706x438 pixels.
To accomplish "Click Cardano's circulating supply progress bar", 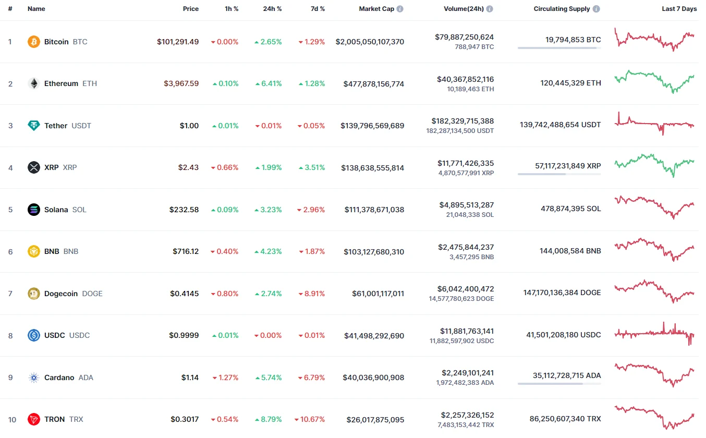I will (559, 384).
